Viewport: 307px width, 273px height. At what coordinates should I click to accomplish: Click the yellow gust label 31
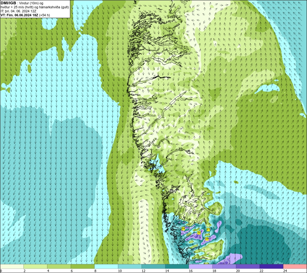tap(199, 232)
